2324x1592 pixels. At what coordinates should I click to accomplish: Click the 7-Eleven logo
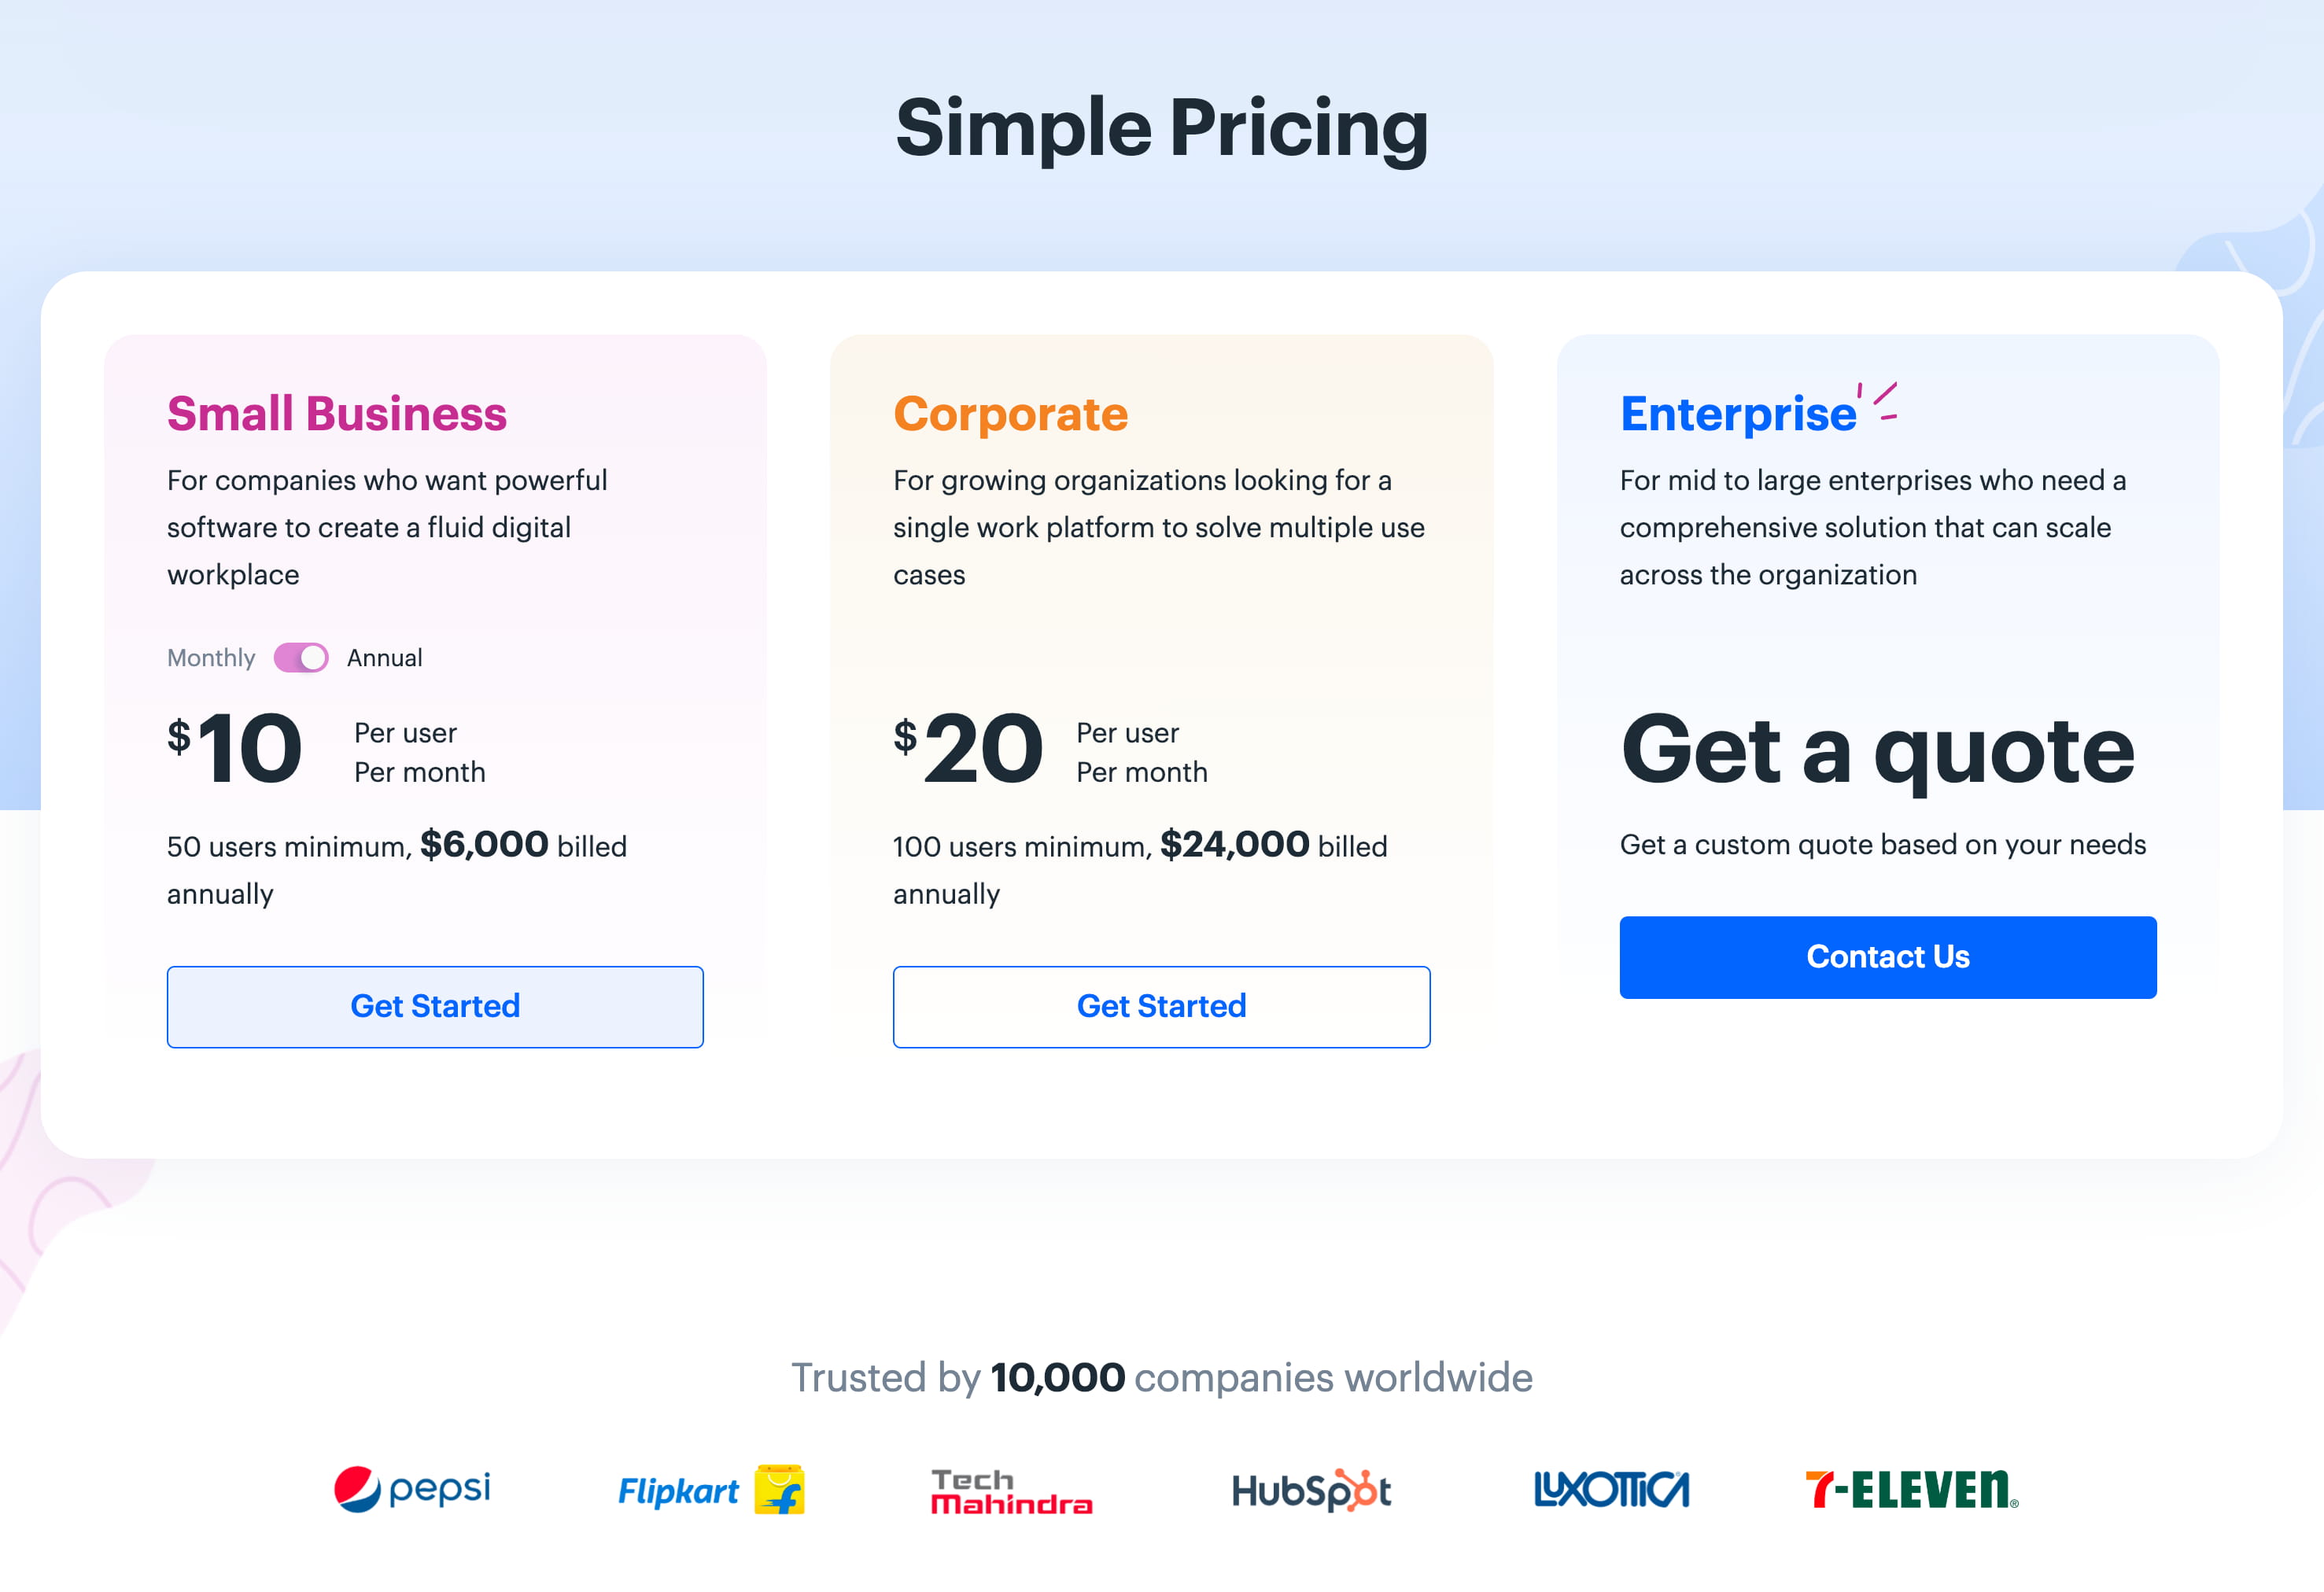pos(1911,1489)
